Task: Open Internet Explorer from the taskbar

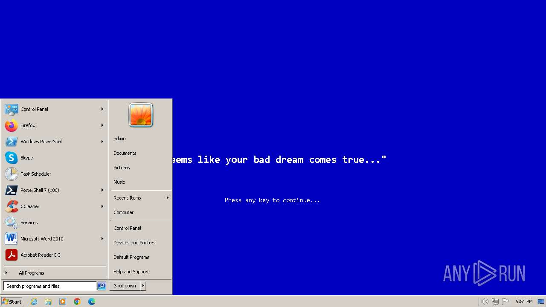Action: [x=34, y=301]
